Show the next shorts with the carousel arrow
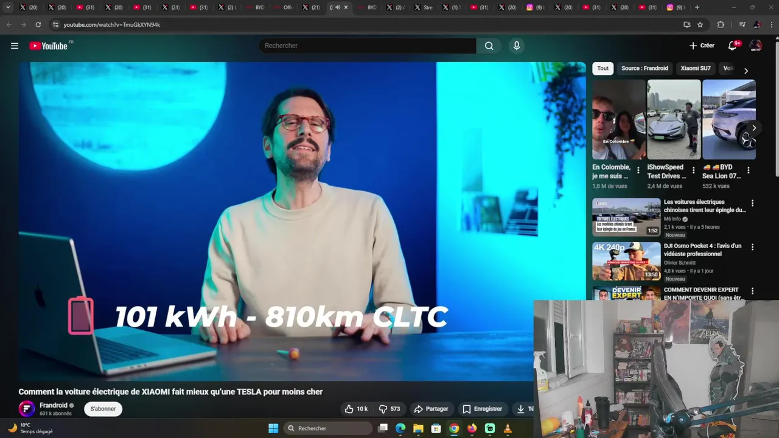 click(754, 128)
